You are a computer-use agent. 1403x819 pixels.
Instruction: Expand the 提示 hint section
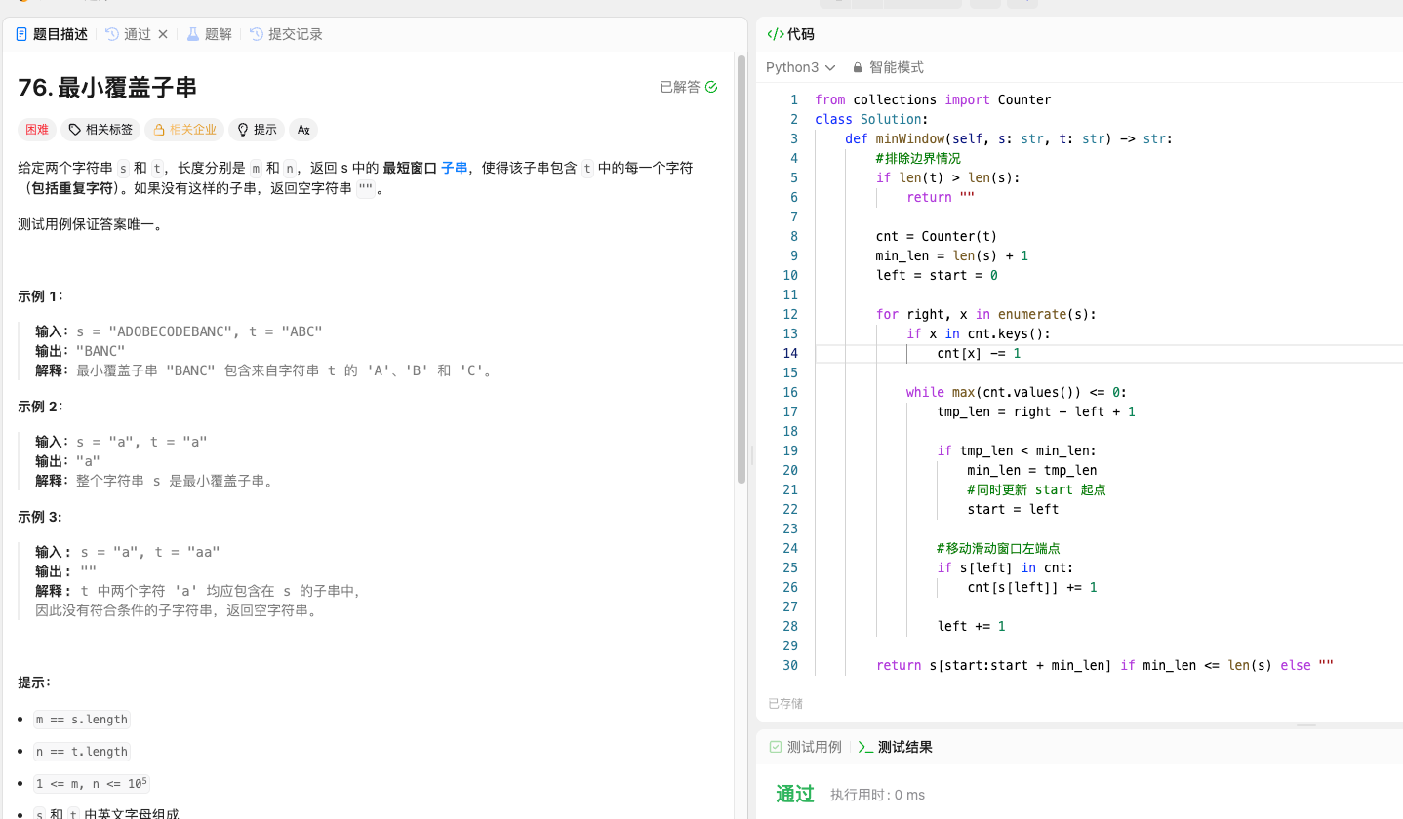pos(256,130)
